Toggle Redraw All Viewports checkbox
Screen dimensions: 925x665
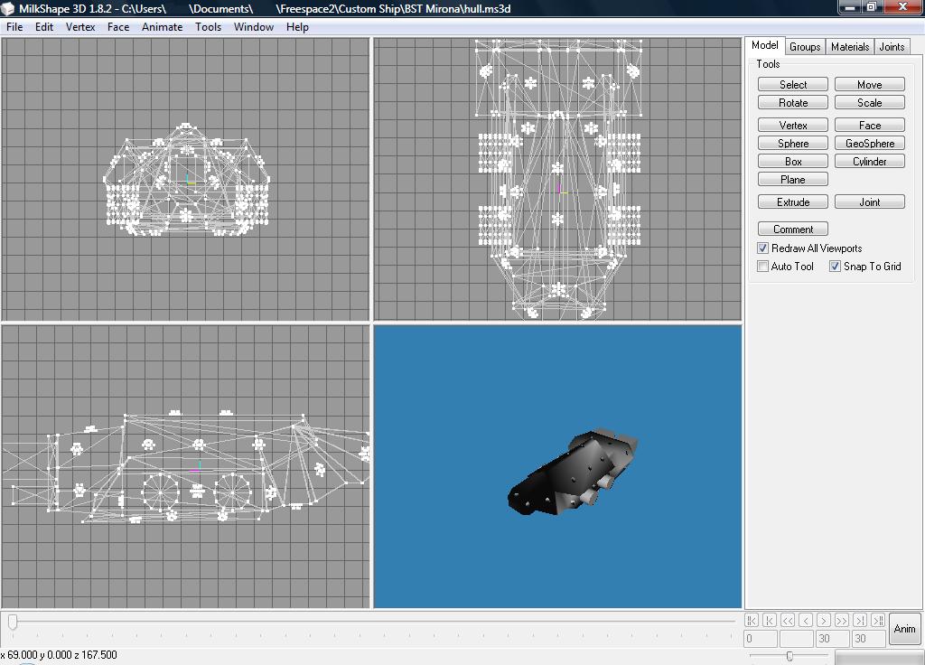762,248
